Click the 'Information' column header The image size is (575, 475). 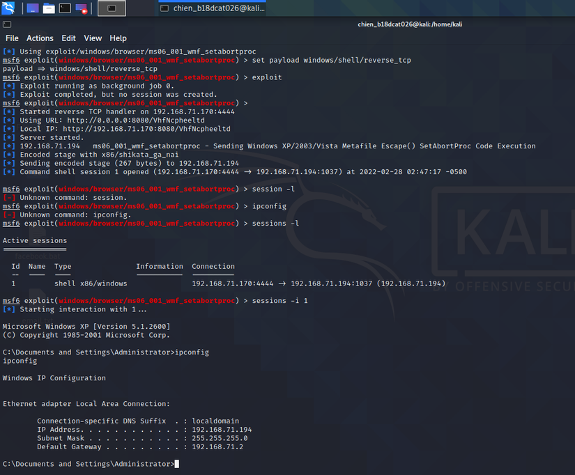click(160, 267)
